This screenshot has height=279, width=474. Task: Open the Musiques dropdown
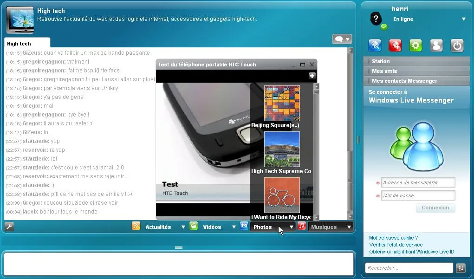pos(331,227)
